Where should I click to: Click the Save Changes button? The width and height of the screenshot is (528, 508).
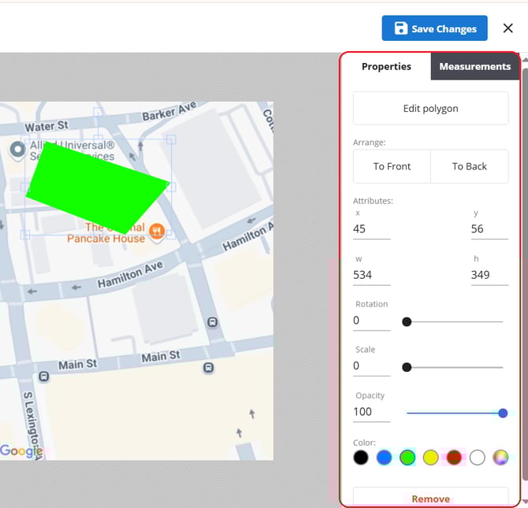point(435,28)
